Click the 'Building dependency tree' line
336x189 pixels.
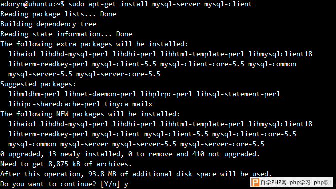click(x=48, y=24)
